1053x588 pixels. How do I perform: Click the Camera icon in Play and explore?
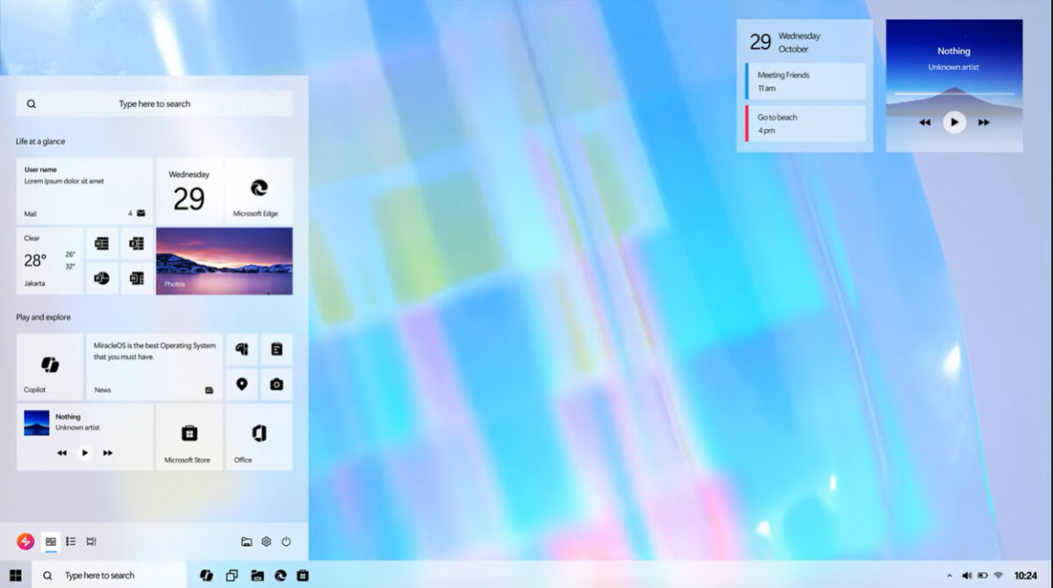pyautogui.click(x=276, y=384)
